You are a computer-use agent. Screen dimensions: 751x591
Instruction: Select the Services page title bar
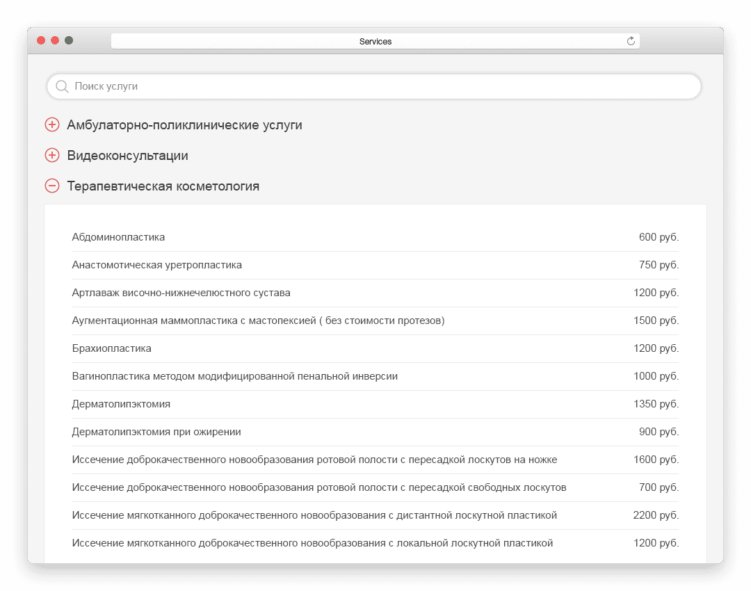375,41
